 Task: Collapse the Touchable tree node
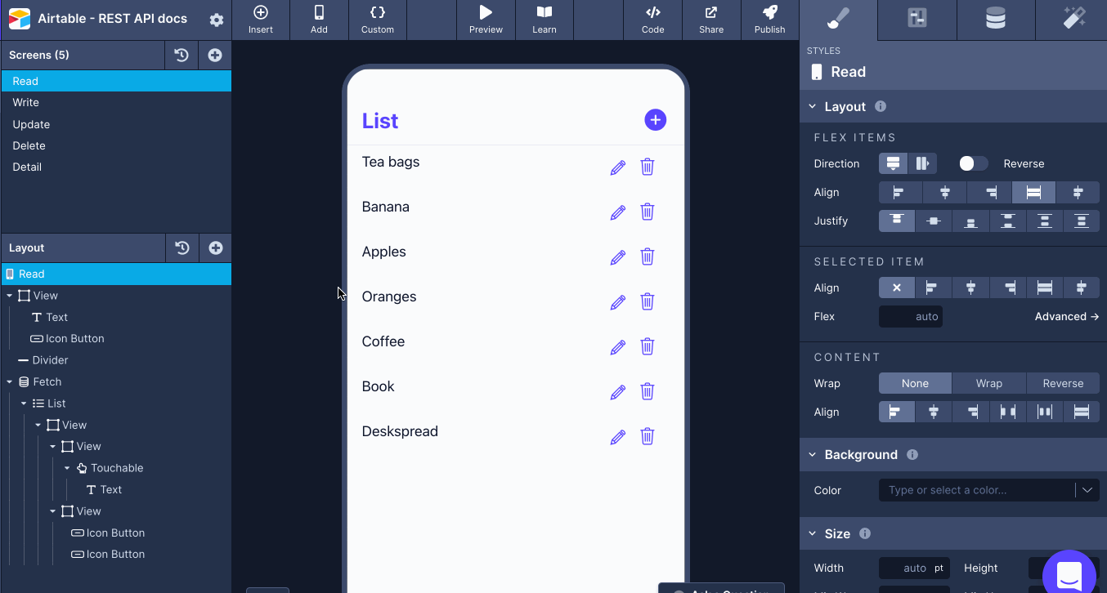point(67,468)
